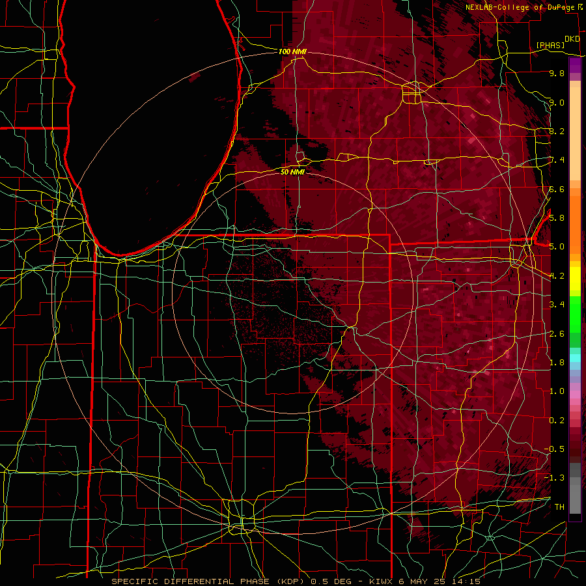Pick the pink band of the color scale
The width and height of the screenshot is (586, 586).
[x=575, y=395]
